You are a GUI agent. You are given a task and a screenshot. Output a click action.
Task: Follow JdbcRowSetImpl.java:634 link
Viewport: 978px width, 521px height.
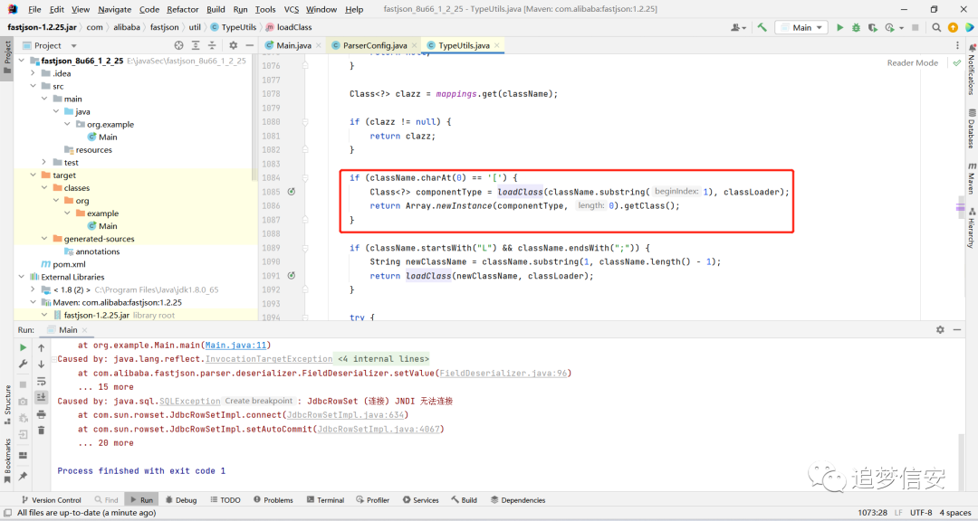[346, 415]
